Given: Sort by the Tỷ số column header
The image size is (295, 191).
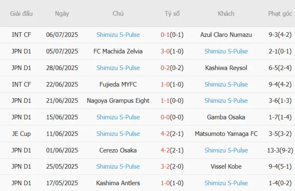Looking at the screenshot, I should coord(172,14).
